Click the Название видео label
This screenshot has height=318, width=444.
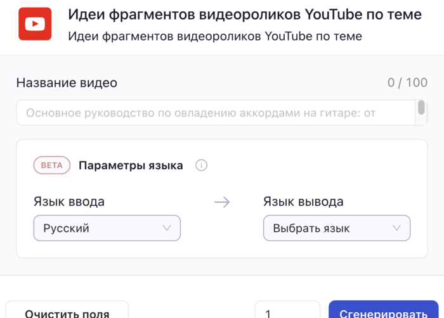coord(67,83)
